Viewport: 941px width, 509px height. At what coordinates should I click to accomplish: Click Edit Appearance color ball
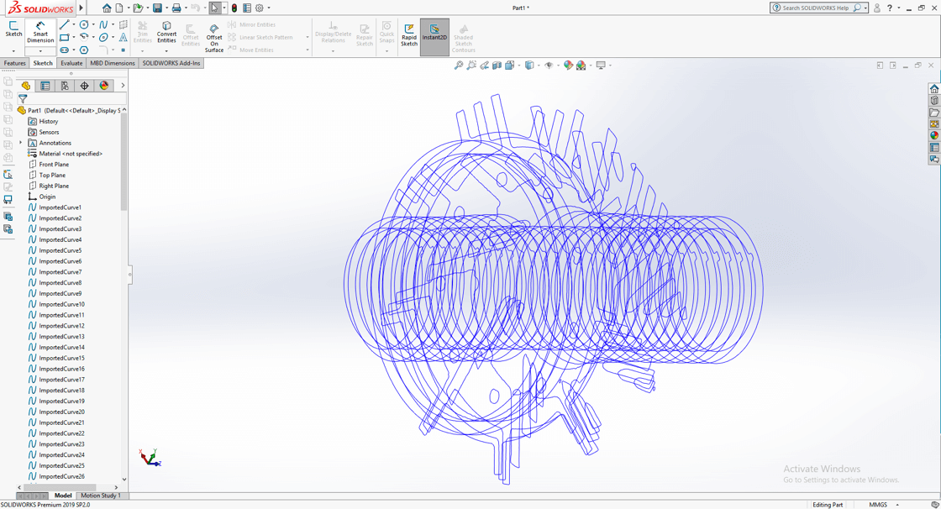[x=568, y=65]
